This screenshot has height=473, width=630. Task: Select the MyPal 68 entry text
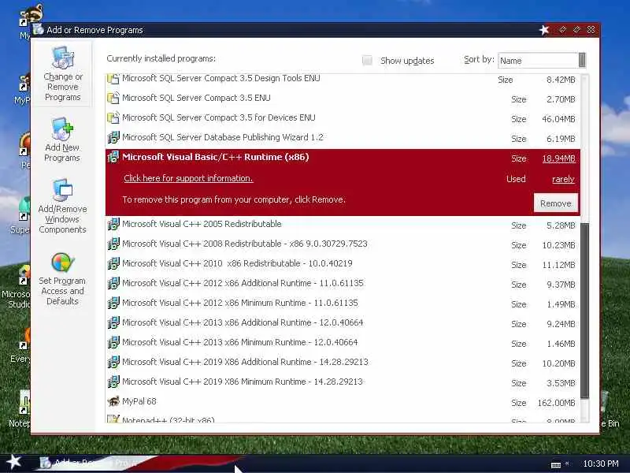tap(139, 401)
